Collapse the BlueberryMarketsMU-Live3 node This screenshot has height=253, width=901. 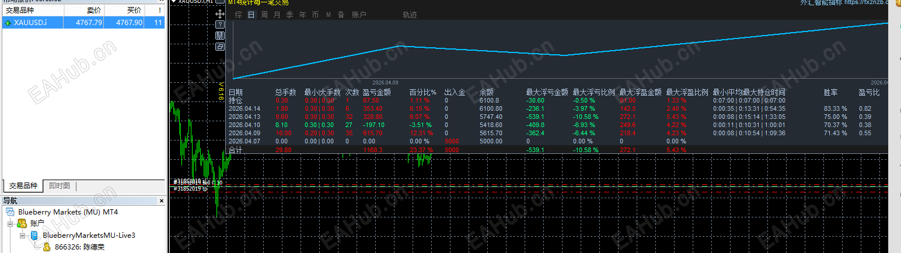pos(22,235)
